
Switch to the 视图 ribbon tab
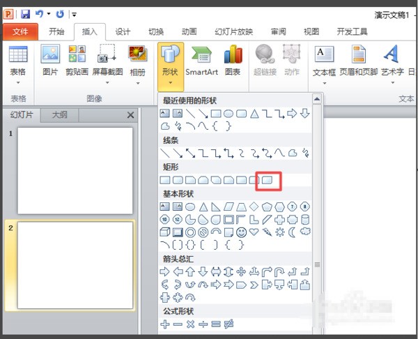pos(311,32)
